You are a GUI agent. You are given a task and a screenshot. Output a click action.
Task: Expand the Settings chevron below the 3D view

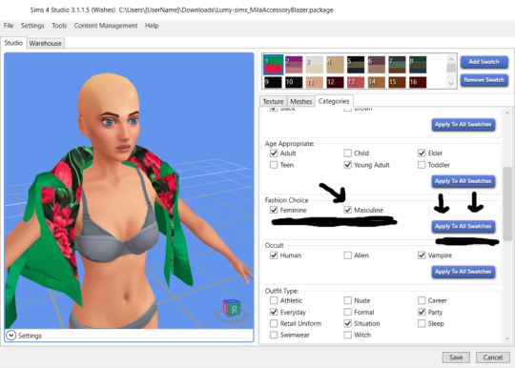pos(10,336)
